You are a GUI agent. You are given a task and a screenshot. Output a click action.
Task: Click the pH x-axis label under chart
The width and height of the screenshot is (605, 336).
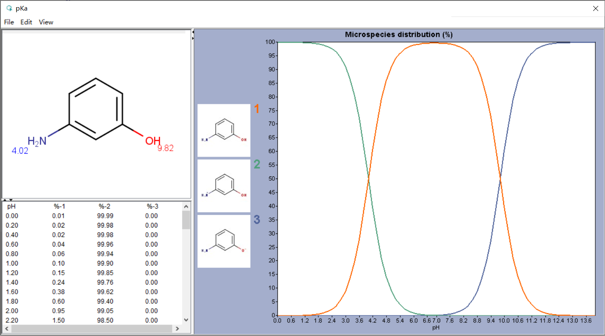(436, 328)
